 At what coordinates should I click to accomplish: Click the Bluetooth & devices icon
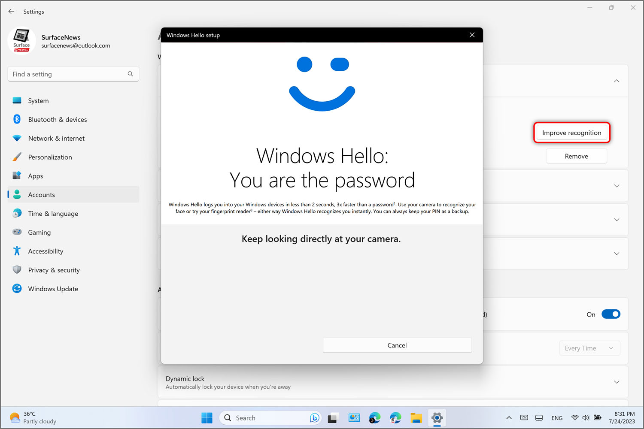click(17, 119)
